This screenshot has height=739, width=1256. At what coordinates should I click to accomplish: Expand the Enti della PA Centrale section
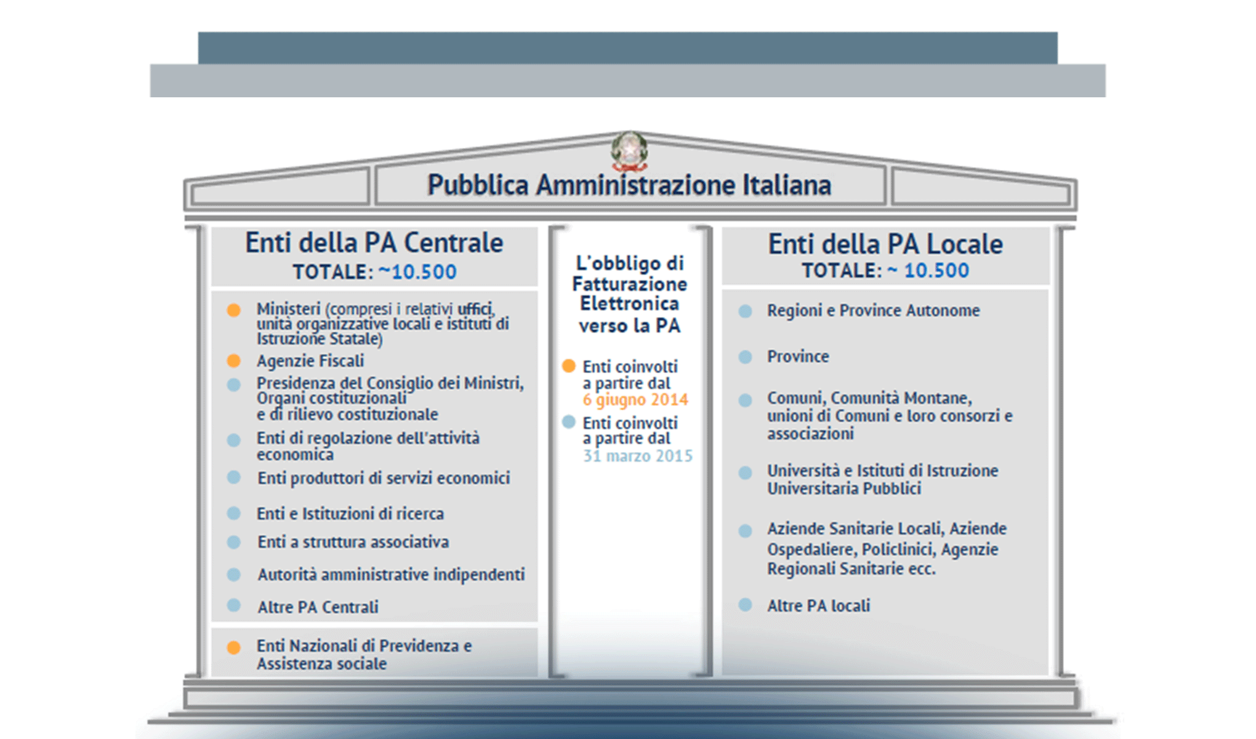click(x=374, y=243)
